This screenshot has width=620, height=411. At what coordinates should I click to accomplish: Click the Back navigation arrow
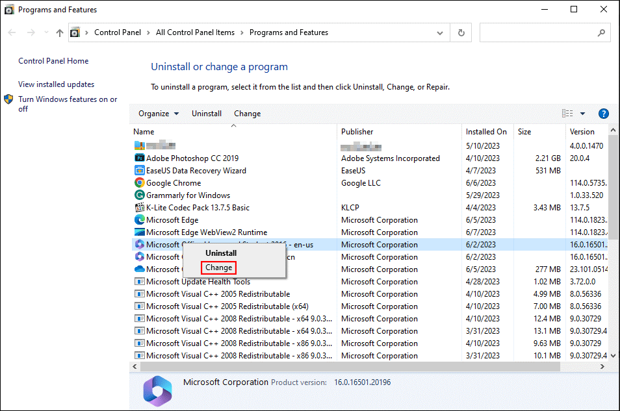click(x=12, y=32)
